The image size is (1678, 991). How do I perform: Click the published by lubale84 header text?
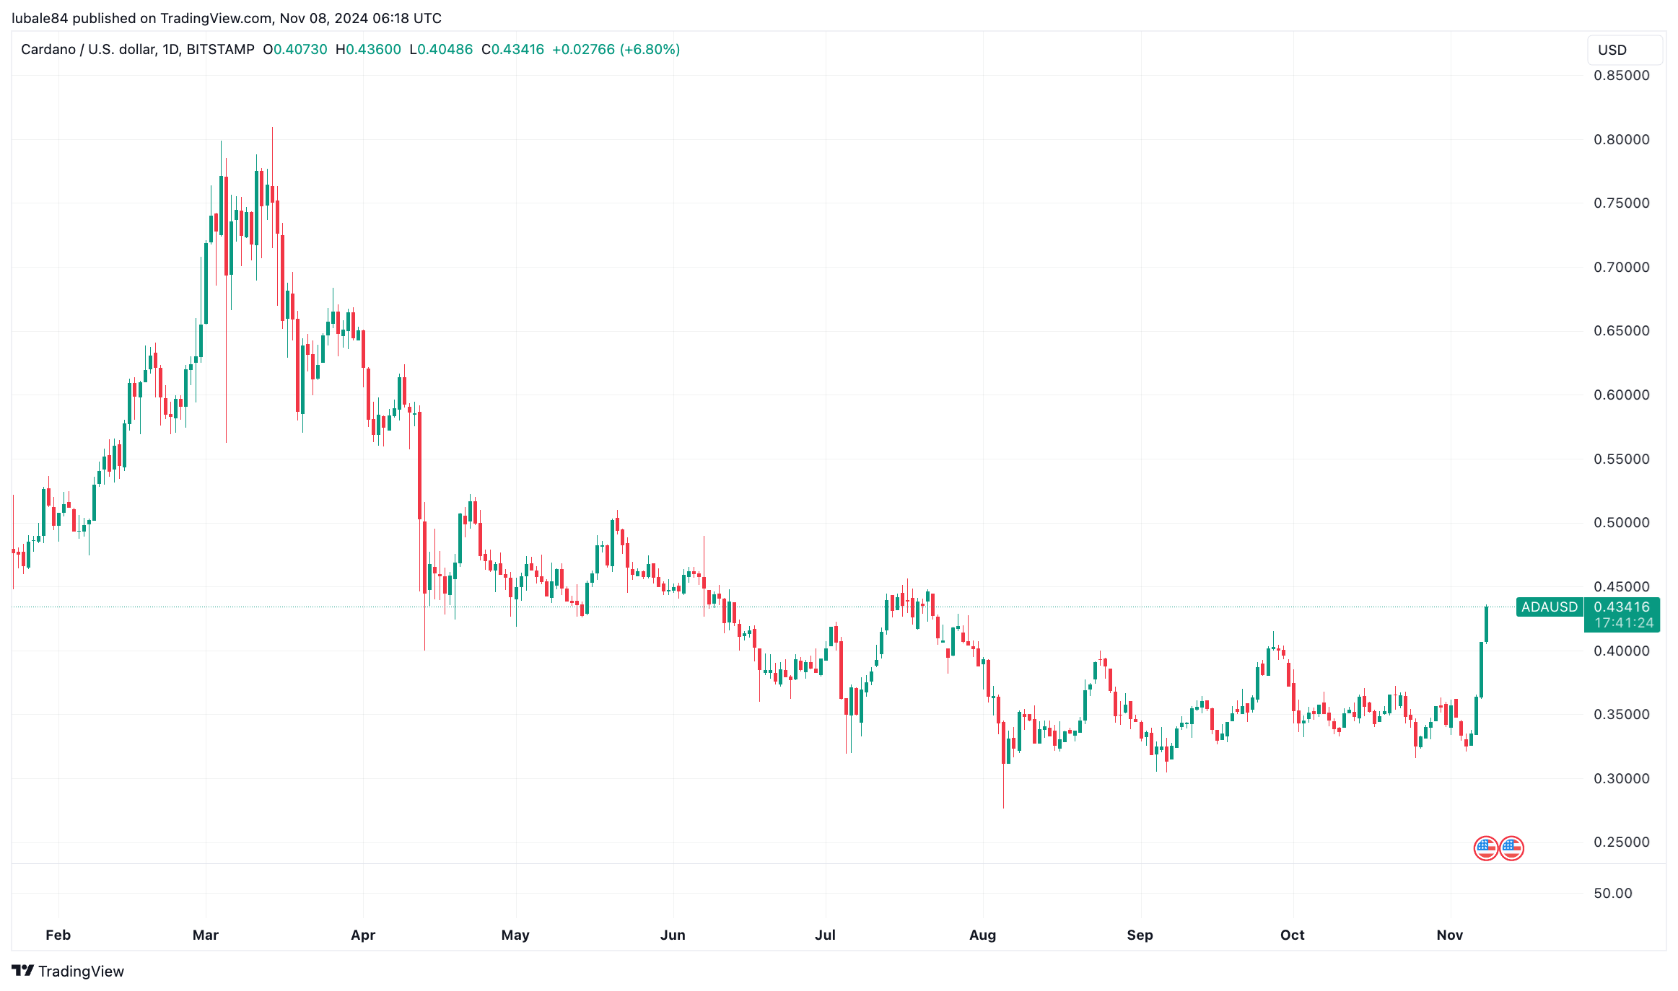click(227, 18)
